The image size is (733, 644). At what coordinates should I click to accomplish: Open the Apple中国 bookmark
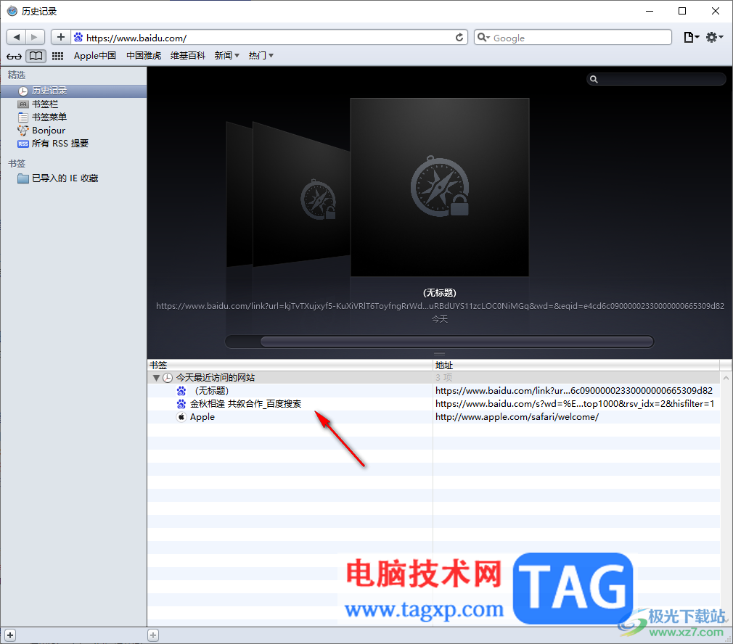click(95, 56)
